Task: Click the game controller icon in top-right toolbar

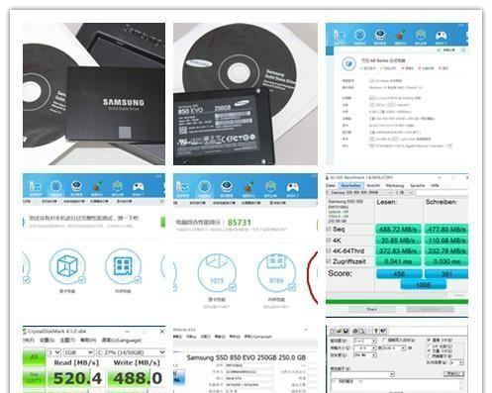Action: (x=442, y=35)
